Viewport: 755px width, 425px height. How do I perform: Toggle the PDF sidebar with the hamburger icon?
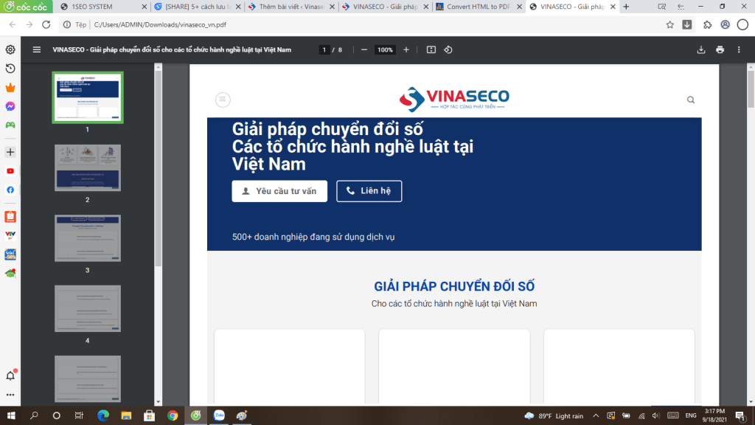click(x=37, y=49)
